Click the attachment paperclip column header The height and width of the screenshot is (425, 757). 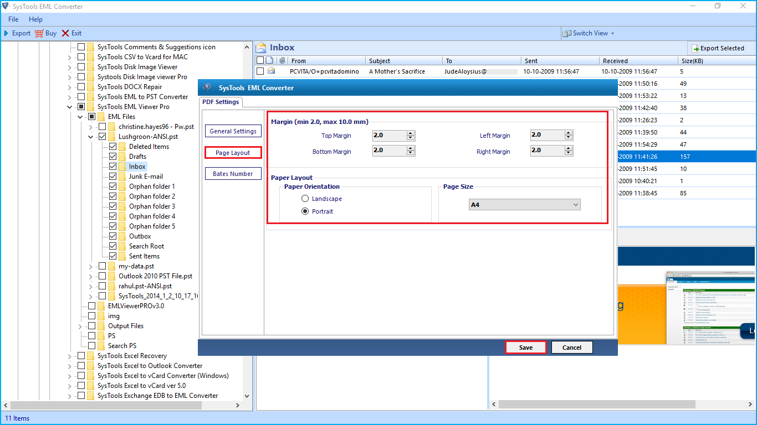(x=282, y=60)
